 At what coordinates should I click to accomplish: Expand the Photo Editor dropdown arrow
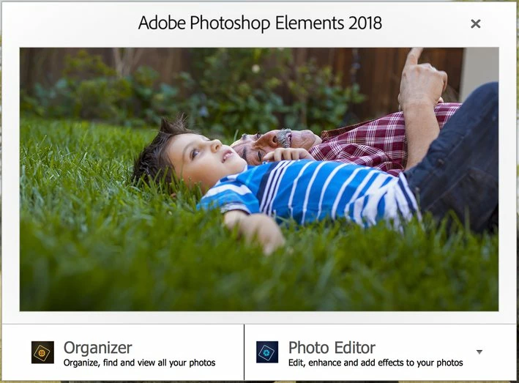(479, 352)
